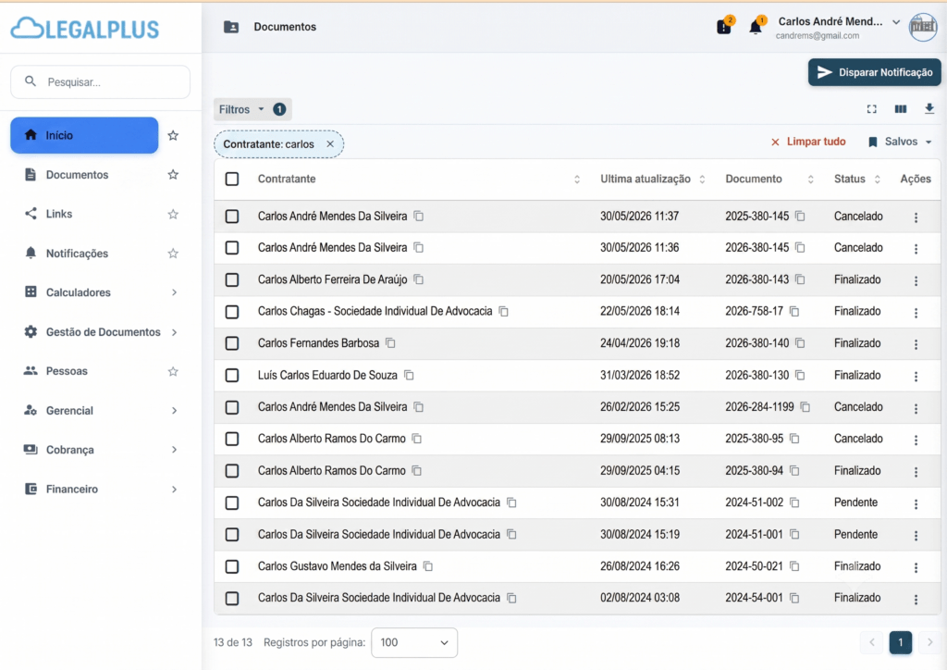Tick checkbox for Carlos Fernandes Barbosa
Image resolution: width=947 pixels, height=670 pixels.
coord(232,343)
